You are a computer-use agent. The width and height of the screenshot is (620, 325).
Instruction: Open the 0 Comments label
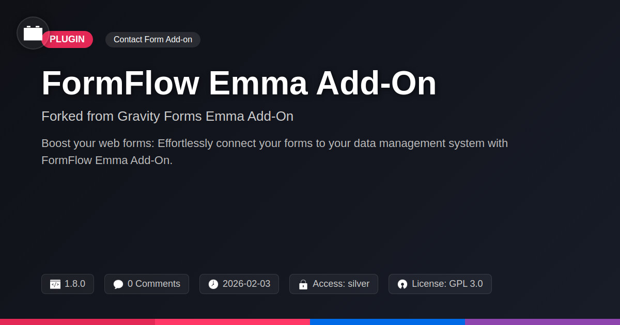tap(154, 284)
